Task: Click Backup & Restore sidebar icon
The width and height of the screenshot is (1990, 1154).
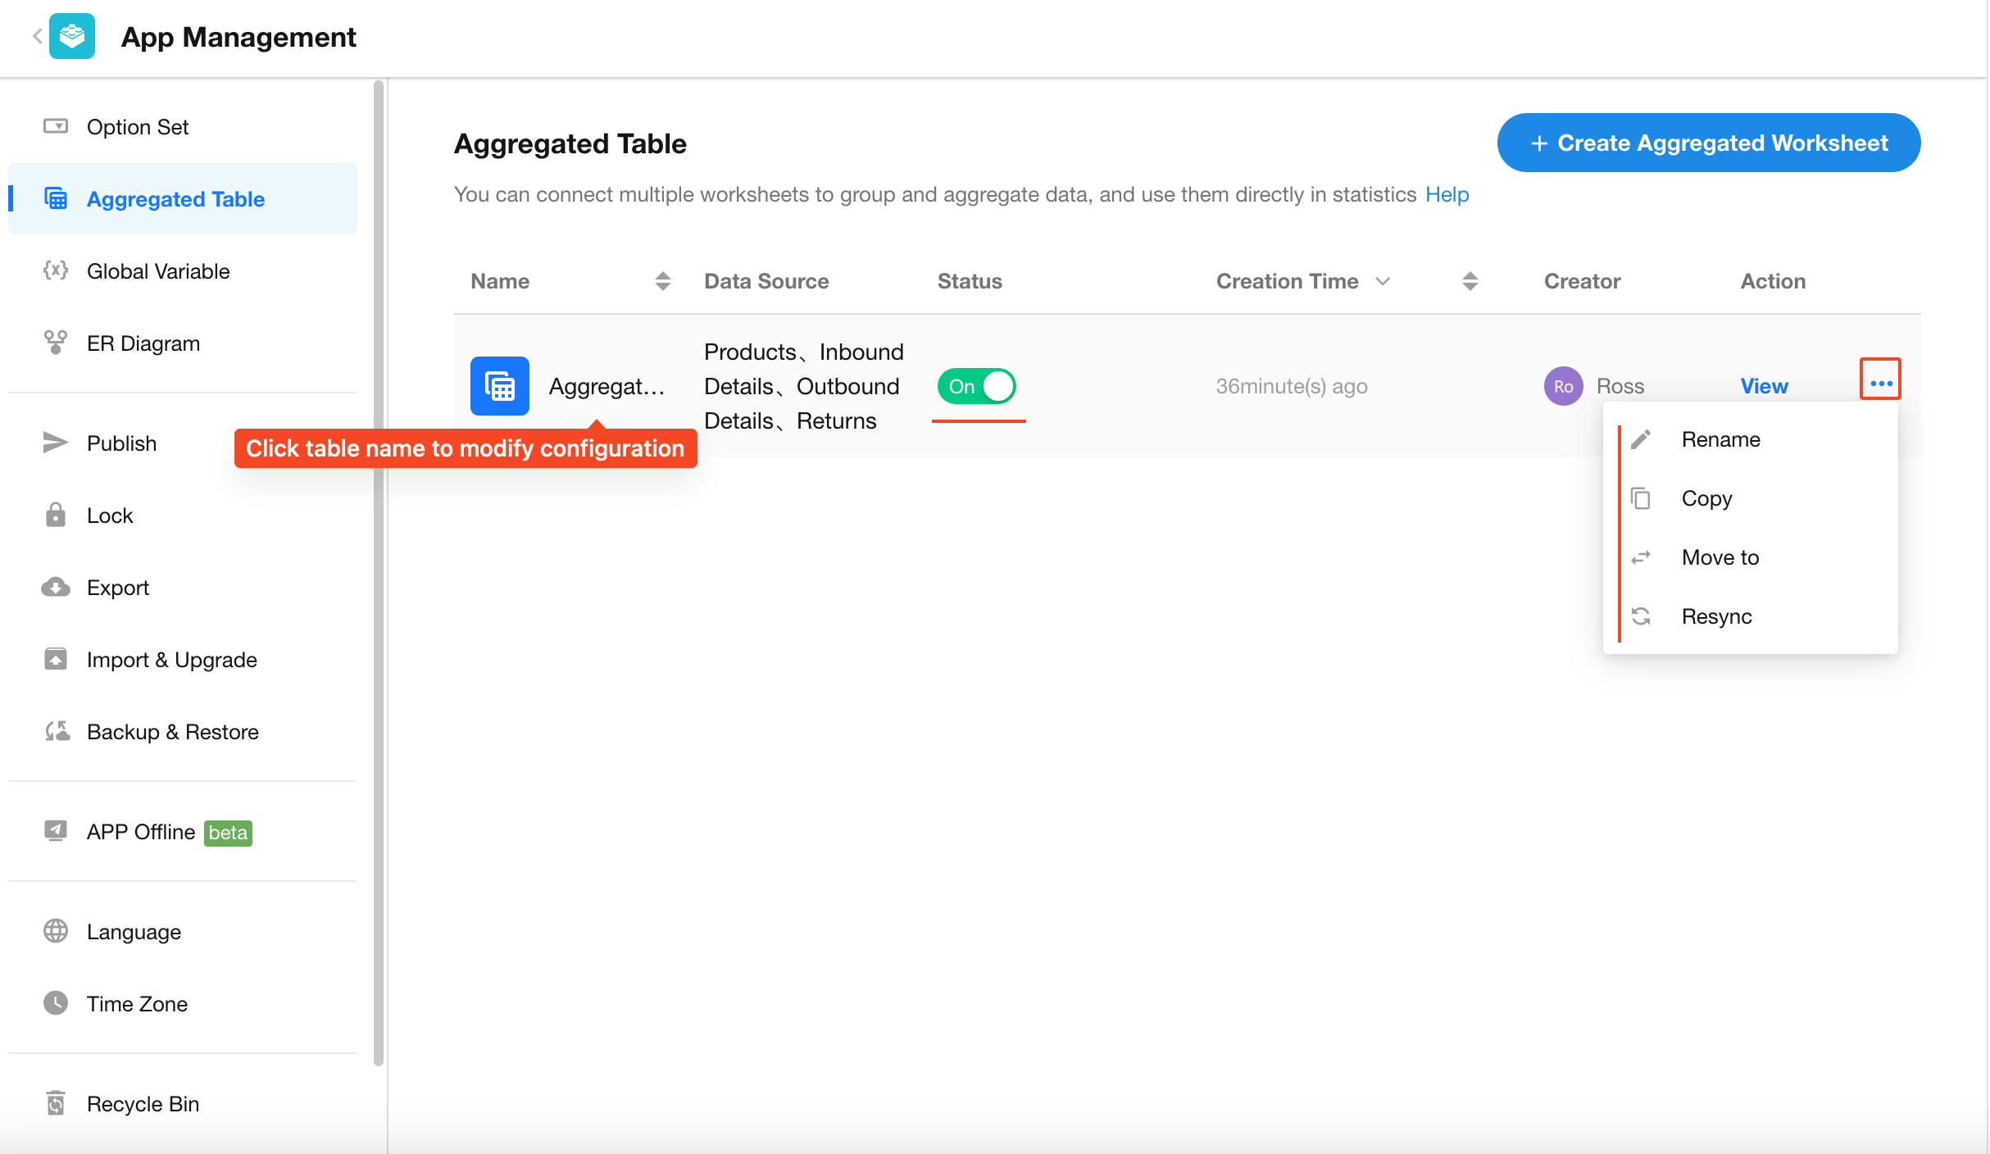Action: (56, 732)
